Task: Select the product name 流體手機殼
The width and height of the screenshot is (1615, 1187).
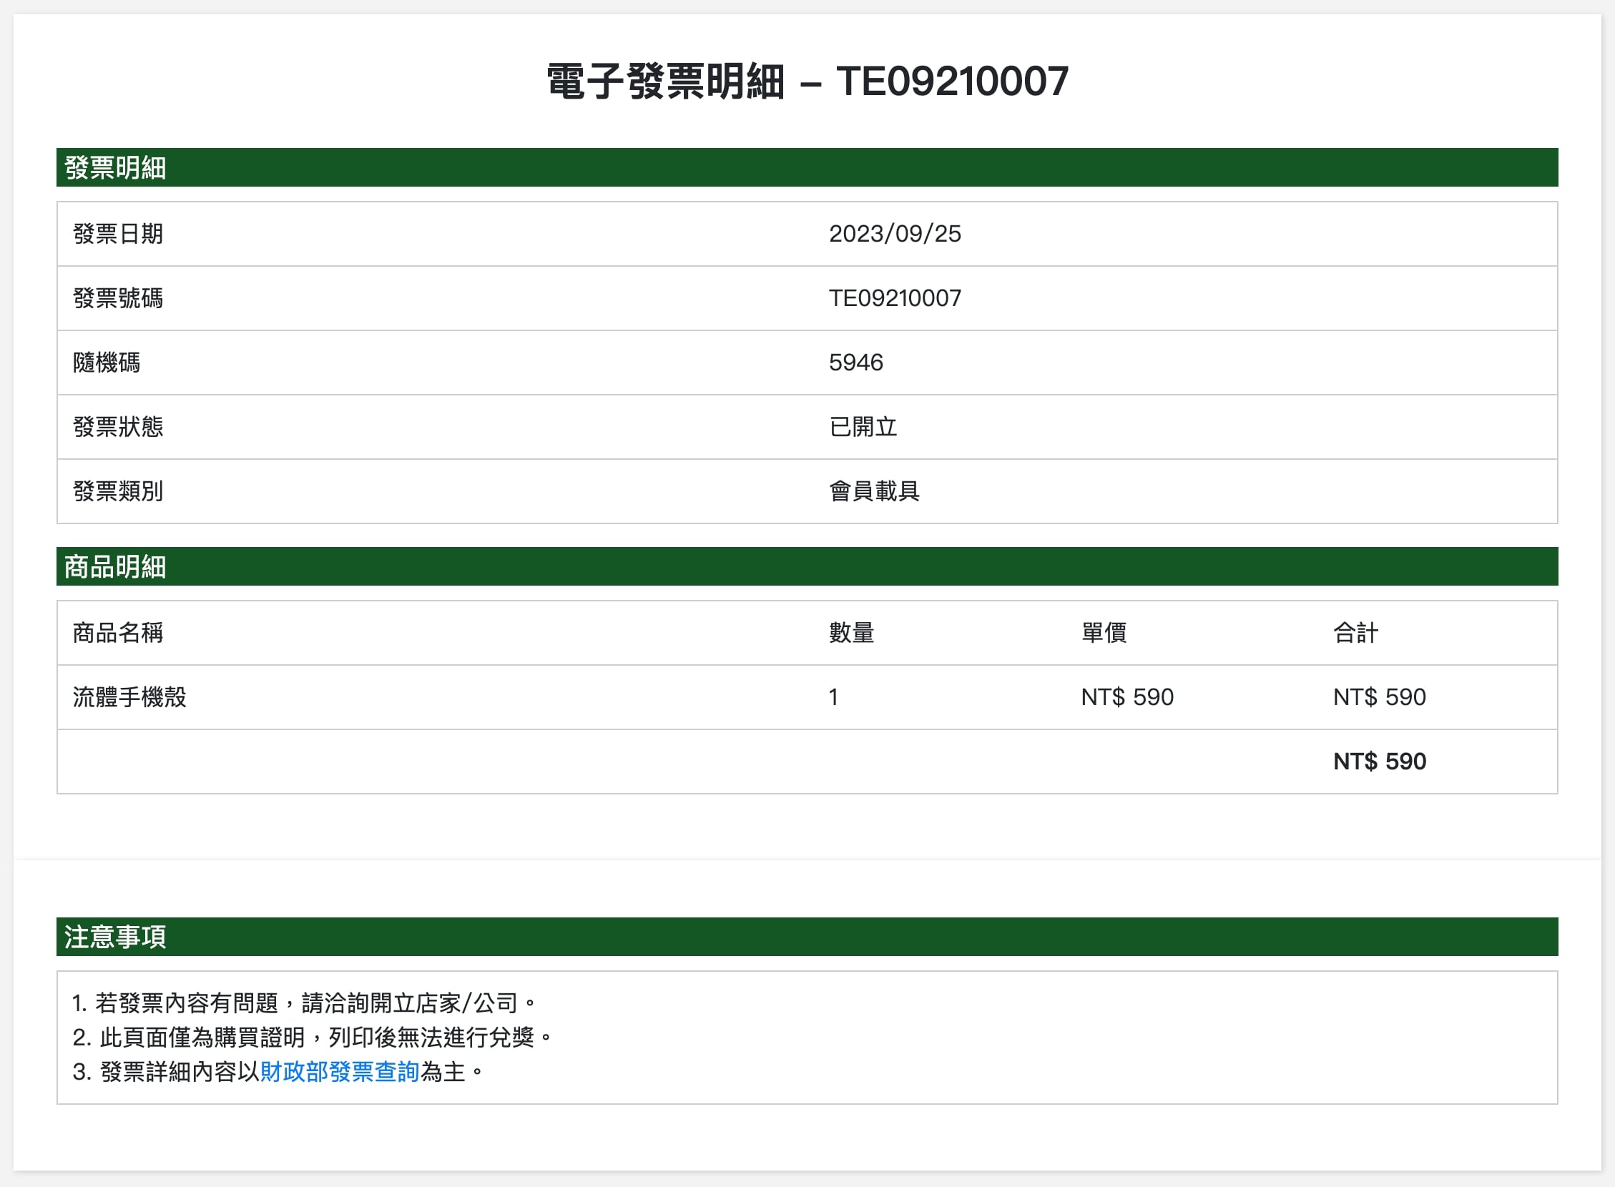Action: pyautogui.click(x=129, y=697)
